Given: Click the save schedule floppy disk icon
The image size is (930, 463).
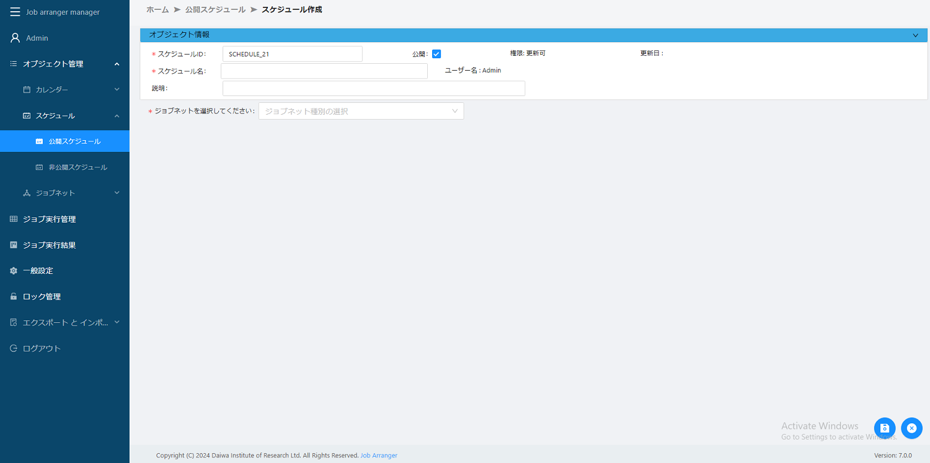Looking at the screenshot, I should tap(885, 428).
